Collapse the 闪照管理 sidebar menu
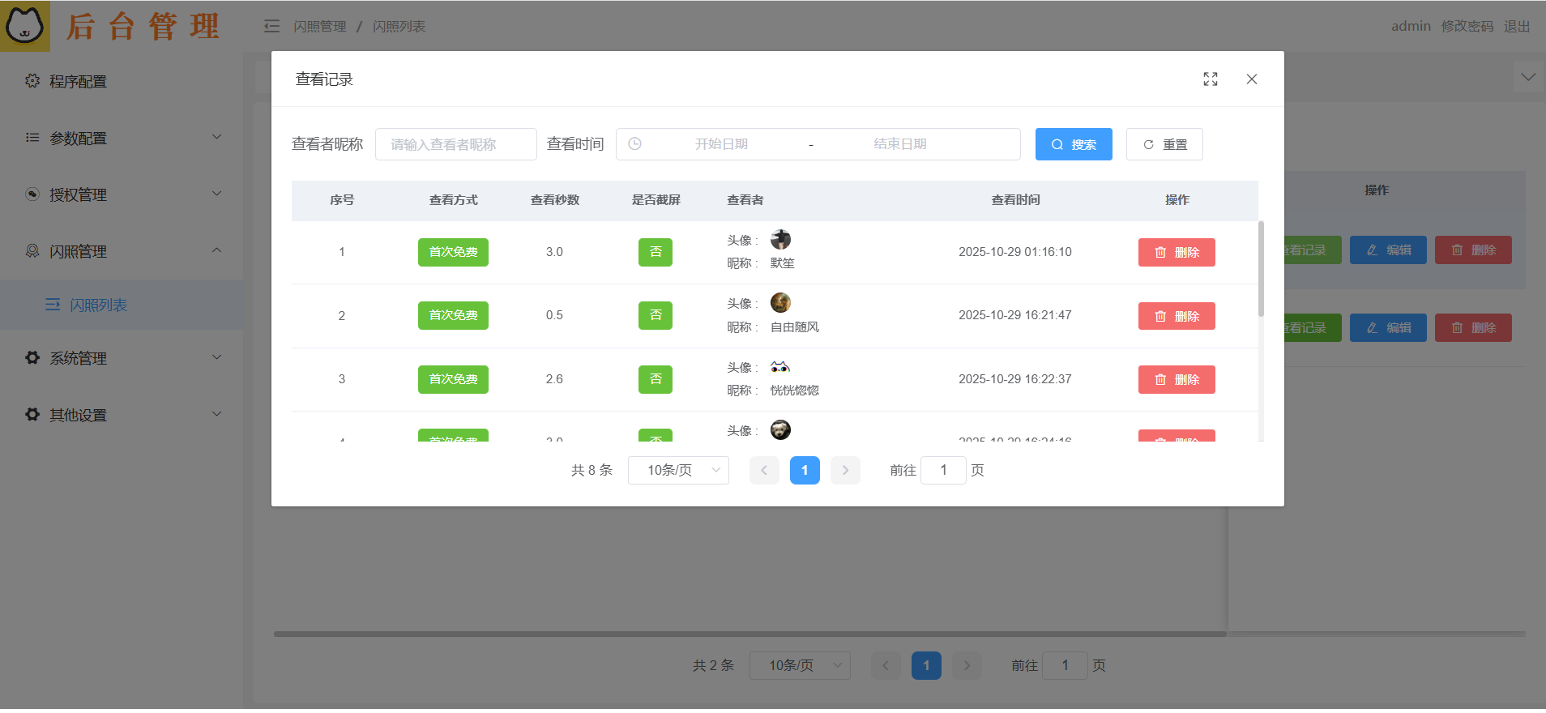1546x713 pixels. [122, 251]
